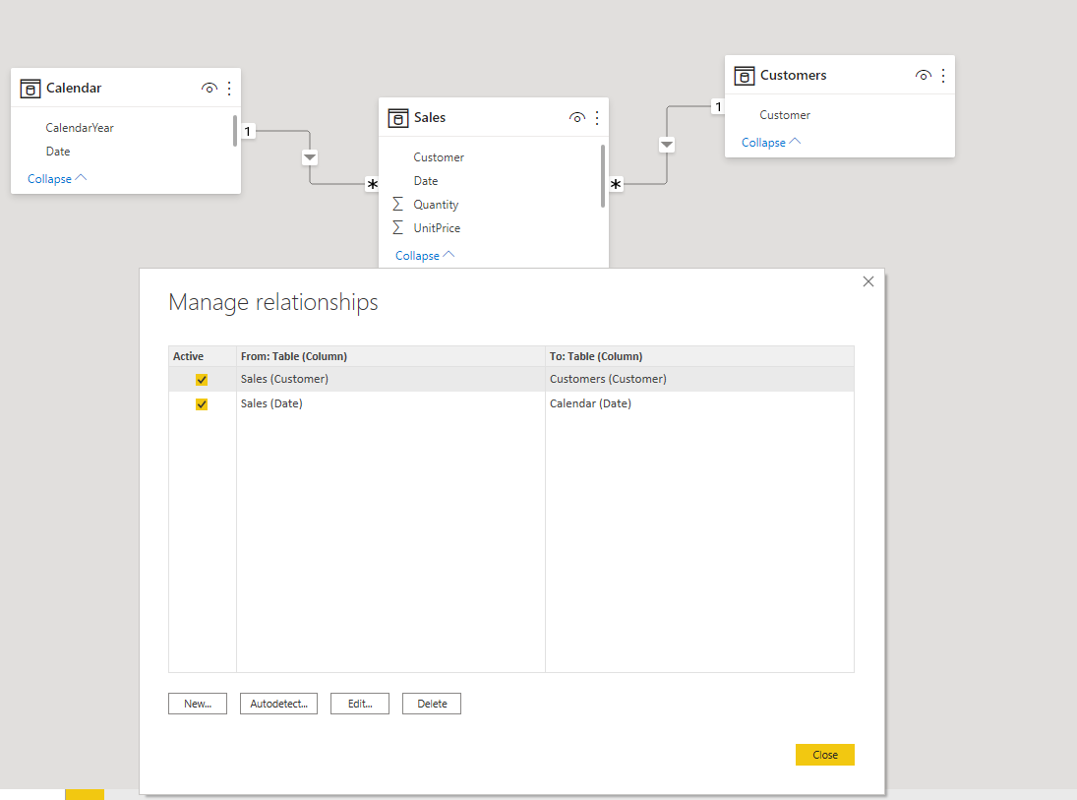Click the Calendar table title

tap(74, 88)
